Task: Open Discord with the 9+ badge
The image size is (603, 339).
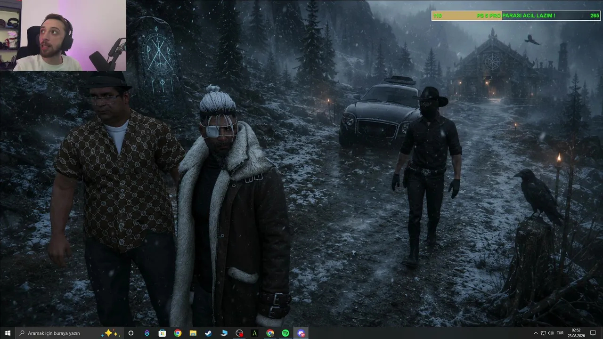Action: point(301,333)
